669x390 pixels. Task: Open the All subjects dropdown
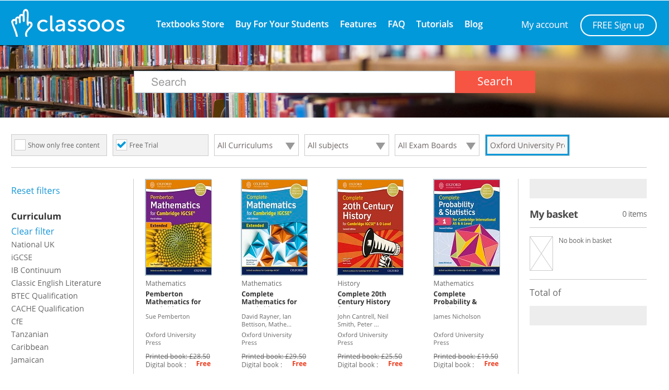346,145
